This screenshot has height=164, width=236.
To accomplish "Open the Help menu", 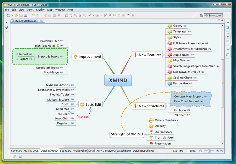I will pyautogui.click(x=70, y=10).
